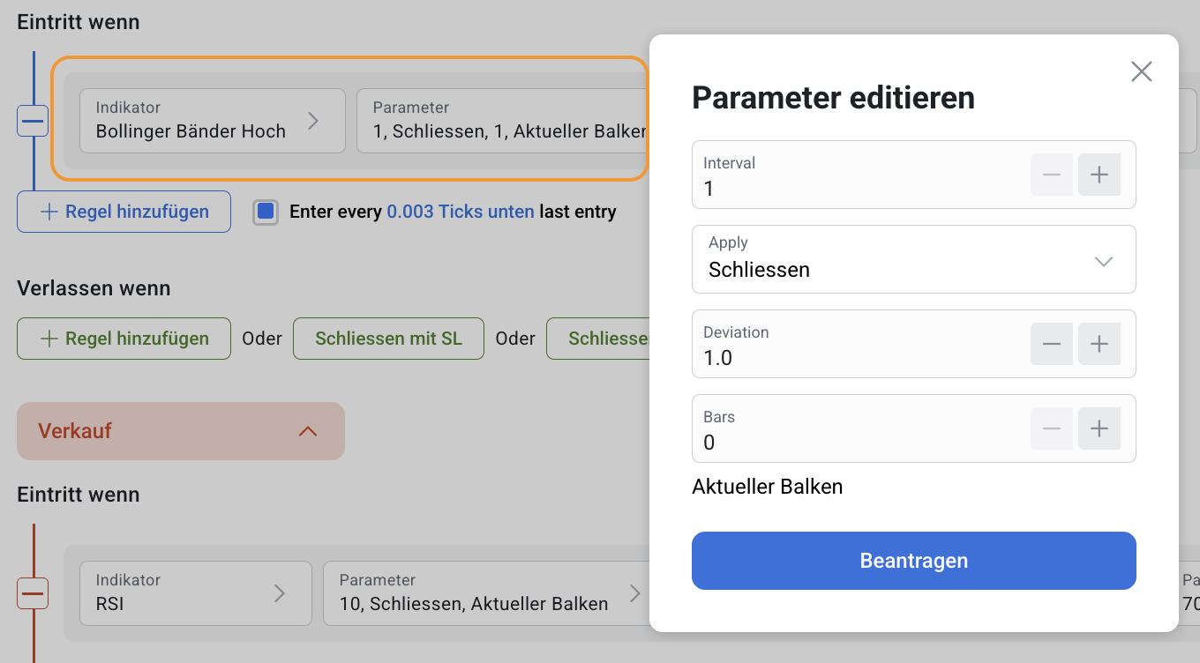
Task: Decrease the Bars value with minus
Action: coord(1052,428)
